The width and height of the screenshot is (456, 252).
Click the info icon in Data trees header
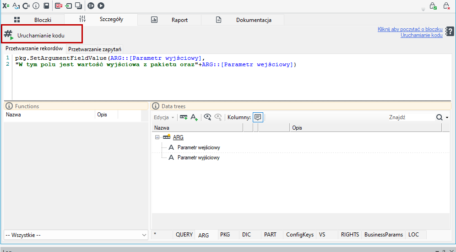coord(156,106)
